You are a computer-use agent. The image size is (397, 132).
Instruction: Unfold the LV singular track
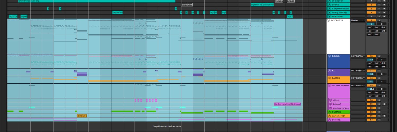[x=329, y=1]
